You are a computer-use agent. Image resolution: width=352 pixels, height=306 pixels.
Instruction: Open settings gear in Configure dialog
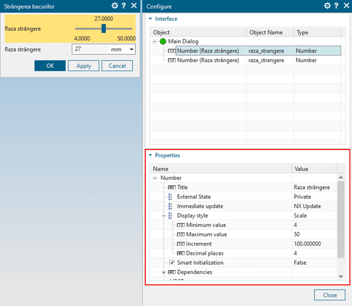tap(327, 6)
